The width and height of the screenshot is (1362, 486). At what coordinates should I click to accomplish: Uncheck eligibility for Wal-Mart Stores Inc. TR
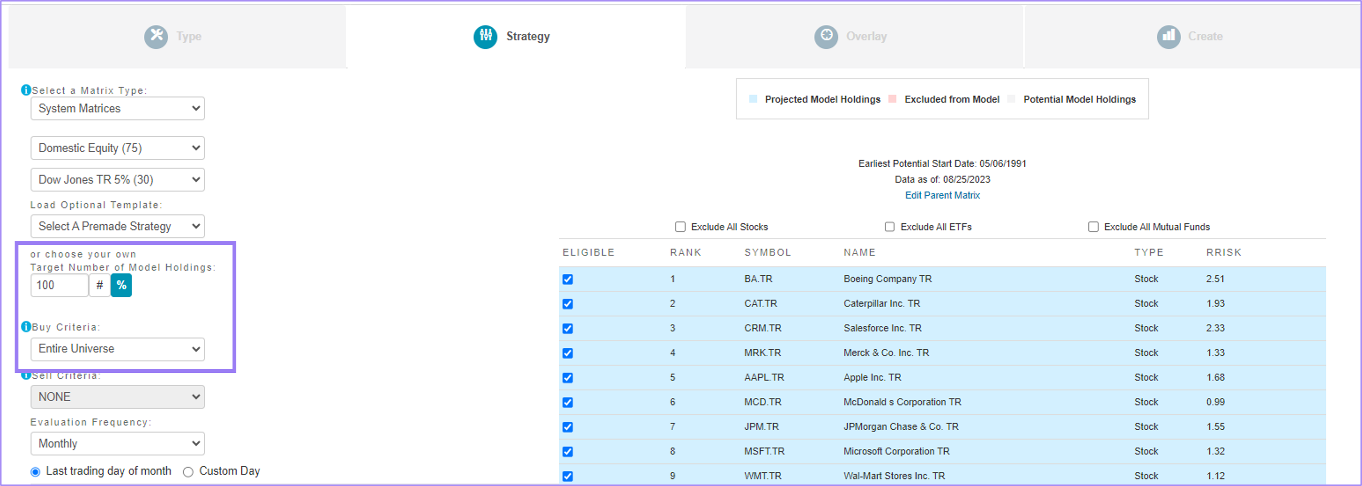point(568,476)
